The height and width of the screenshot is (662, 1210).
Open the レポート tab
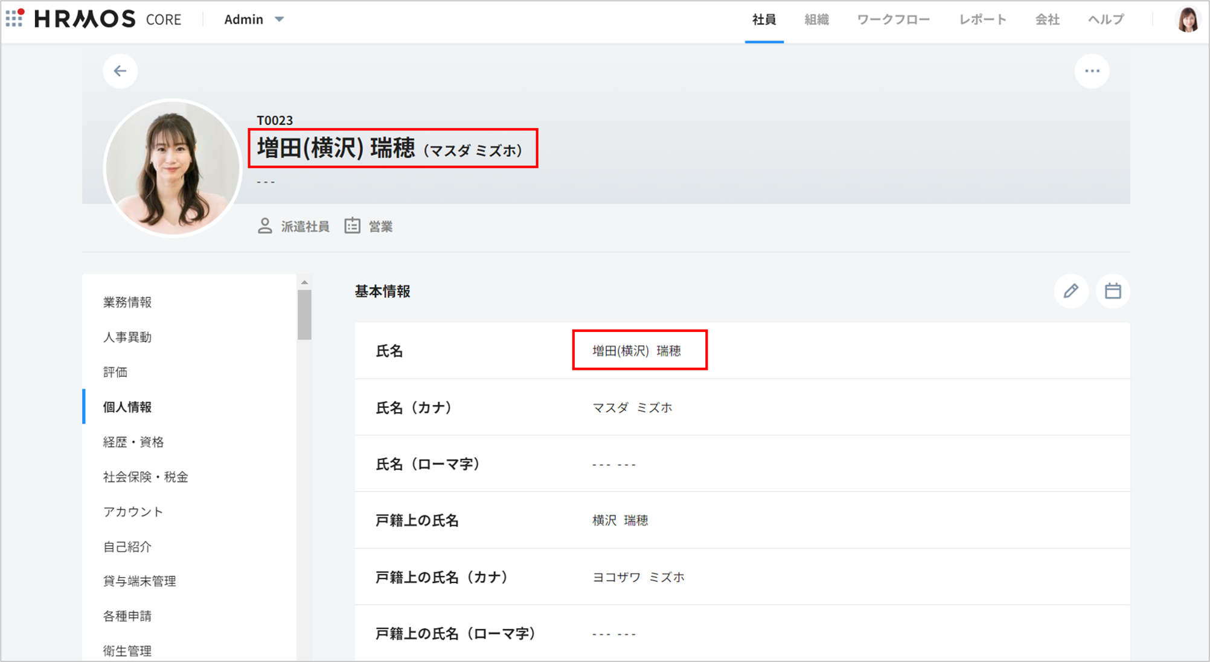click(x=982, y=19)
